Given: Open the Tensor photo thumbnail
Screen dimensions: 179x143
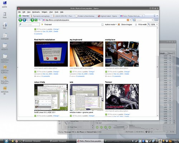Looking at the screenshot, I should click(122, 97).
